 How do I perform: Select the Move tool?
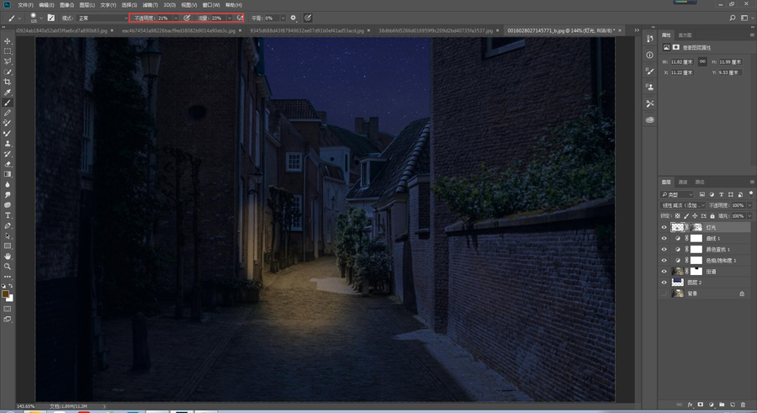(8, 41)
